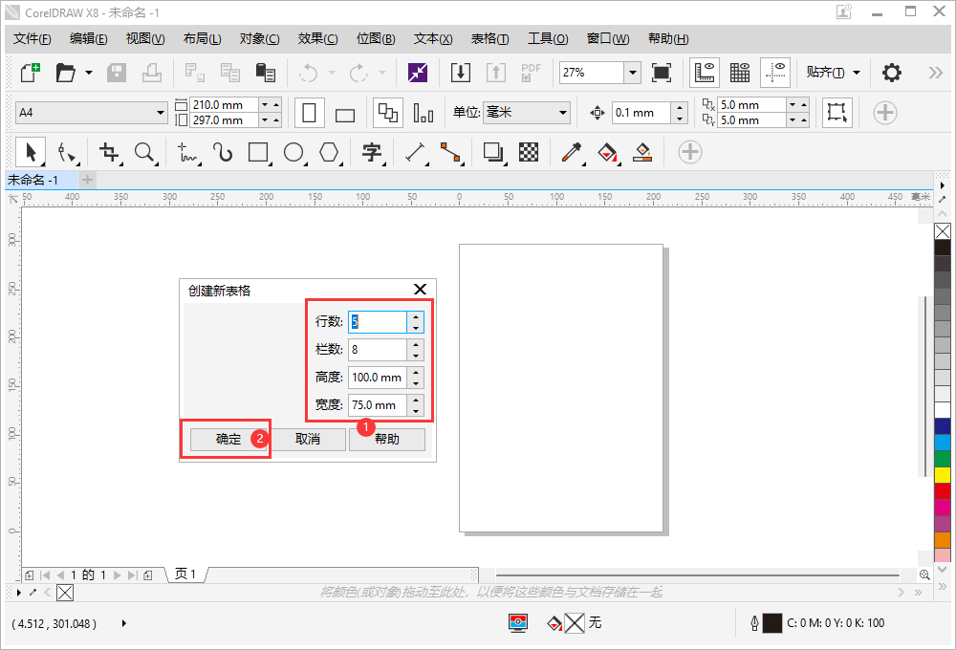The height and width of the screenshot is (650, 956).
Task: Click the quick customize plus on toolbox
Action: coord(690,152)
